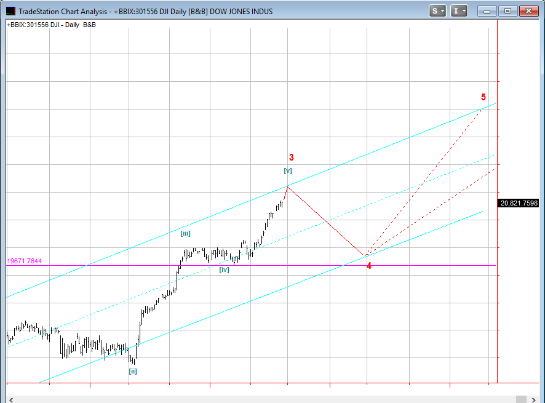Click the TradeStation chart window icon
This screenshot has width=545, height=403.
[x=11, y=11]
